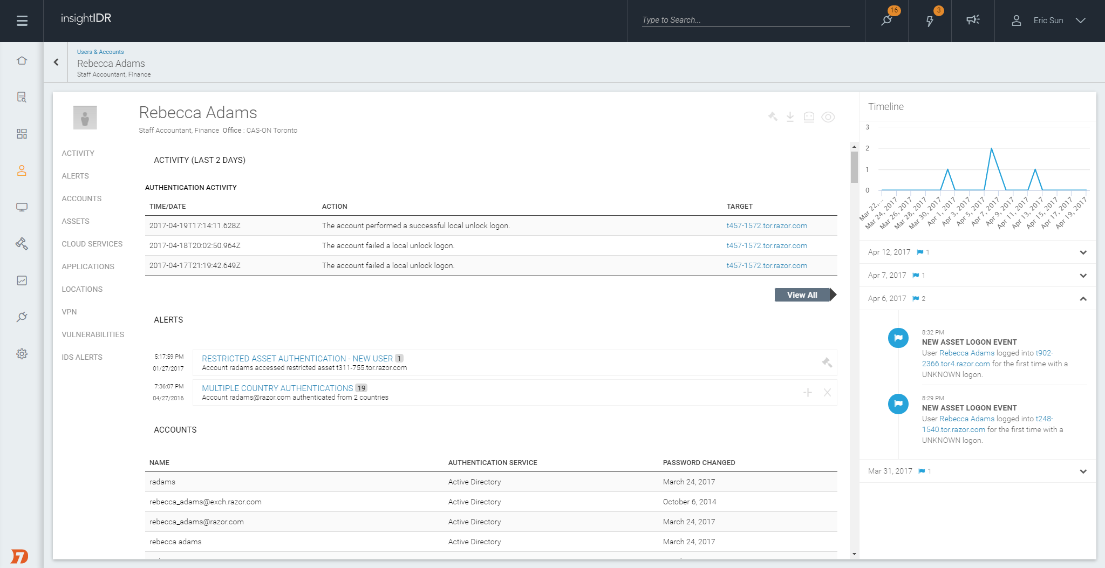Collapse the Apr 6, 2017 timeline entry
The height and width of the screenshot is (568, 1105).
point(1083,299)
